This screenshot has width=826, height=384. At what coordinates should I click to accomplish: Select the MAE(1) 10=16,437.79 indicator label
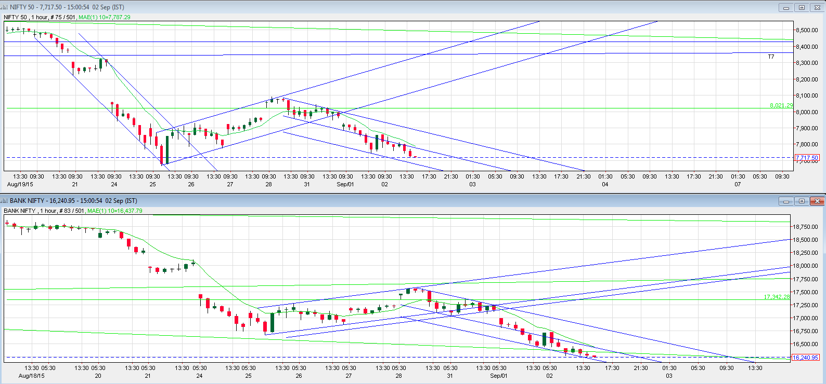[x=115, y=211]
